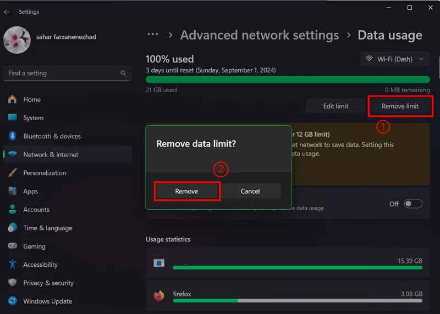Click the Edit limit button
Image resolution: width=440 pixels, height=314 pixels.
click(335, 106)
